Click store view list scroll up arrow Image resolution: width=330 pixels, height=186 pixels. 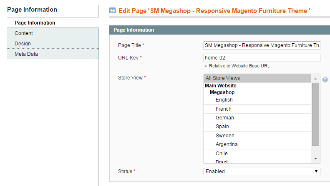[x=315, y=79]
